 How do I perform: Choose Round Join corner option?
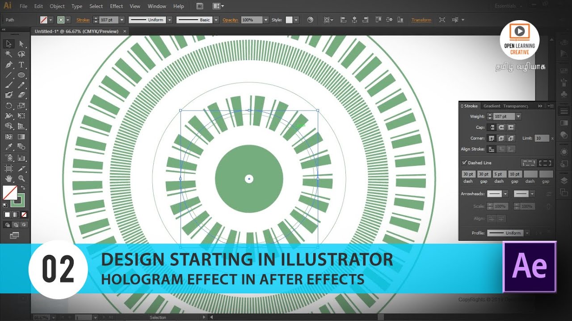501,138
